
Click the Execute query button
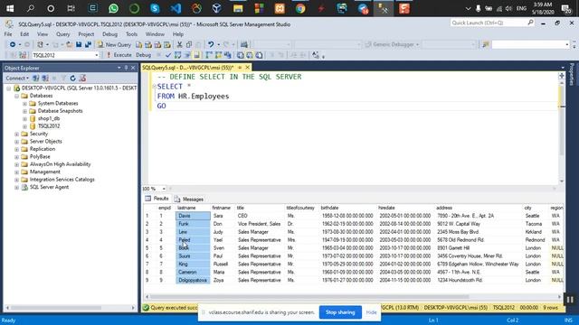[119, 55]
